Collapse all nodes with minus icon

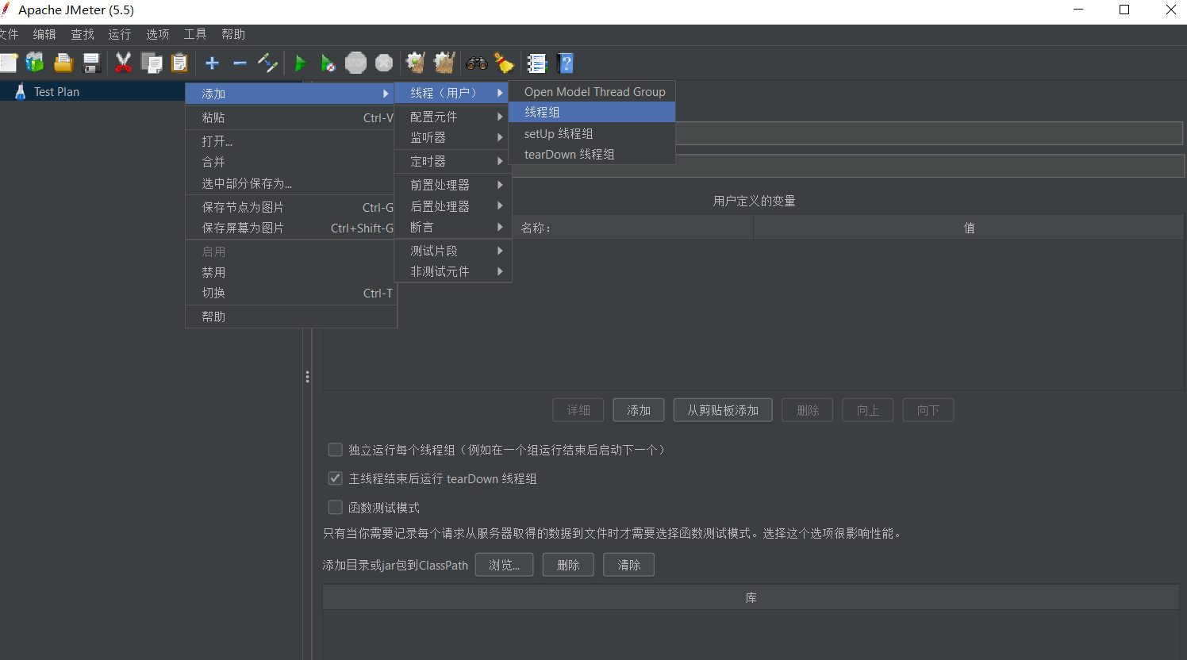(x=240, y=63)
